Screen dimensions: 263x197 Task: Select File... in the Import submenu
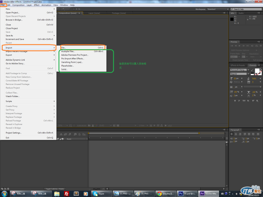(x=83, y=48)
